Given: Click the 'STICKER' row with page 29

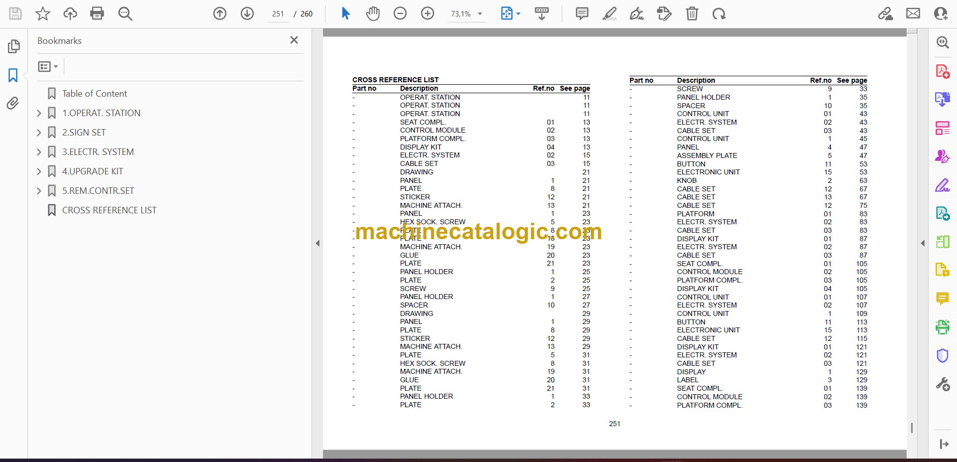Looking at the screenshot, I should click(471, 338).
